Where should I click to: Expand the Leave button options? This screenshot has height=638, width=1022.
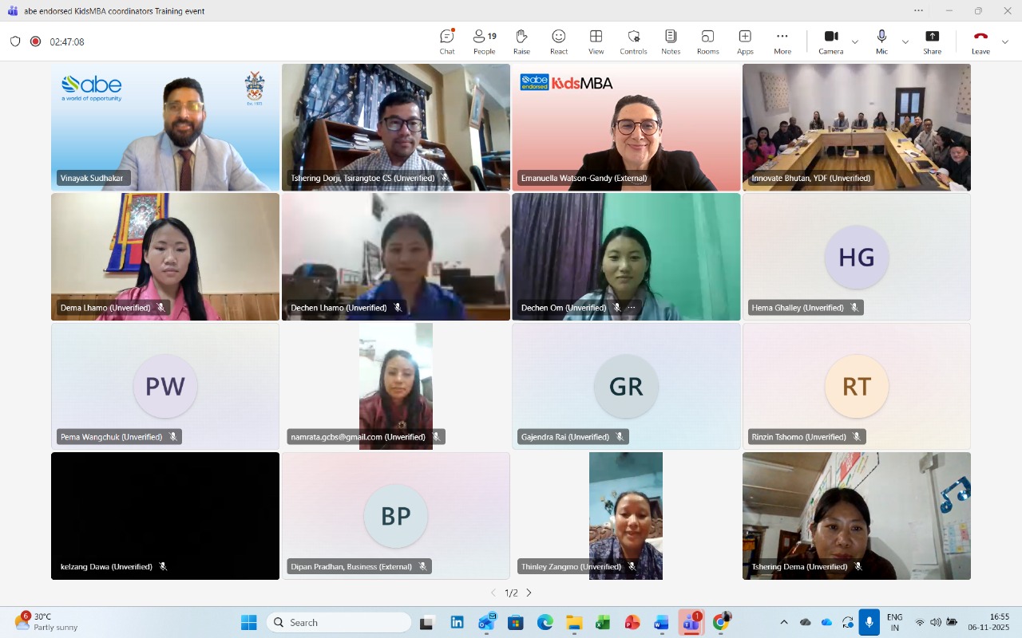(x=1004, y=41)
